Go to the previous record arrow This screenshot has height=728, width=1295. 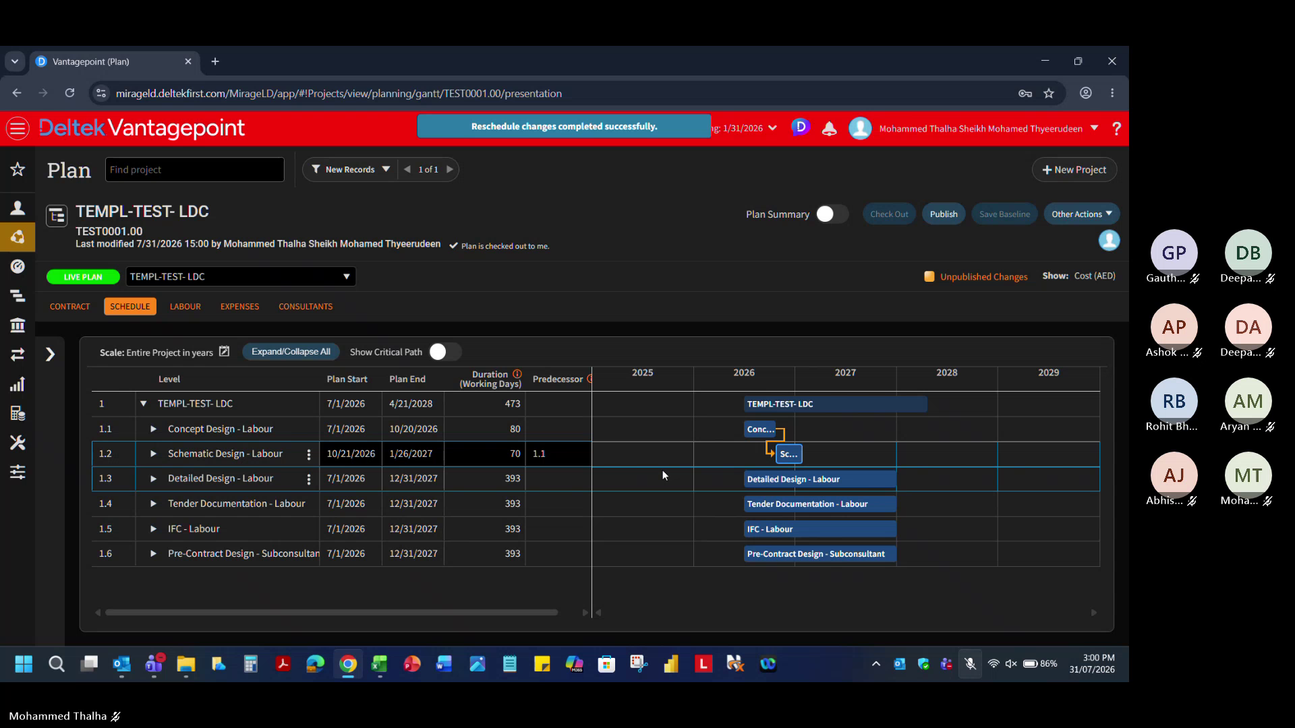pos(407,169)
